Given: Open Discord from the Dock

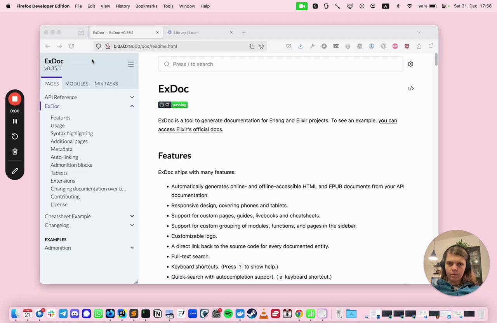Looking at the screenshot, I should tap(75, 313).
